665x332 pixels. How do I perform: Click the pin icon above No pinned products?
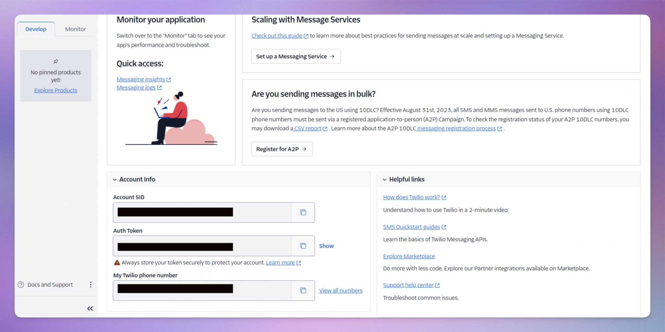[x=56, y=61]
